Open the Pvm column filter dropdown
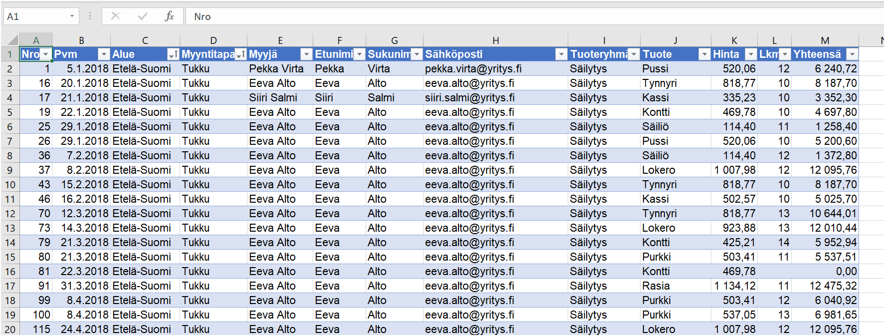This screenshot has width=885, height=336. [x=104, y=54]
